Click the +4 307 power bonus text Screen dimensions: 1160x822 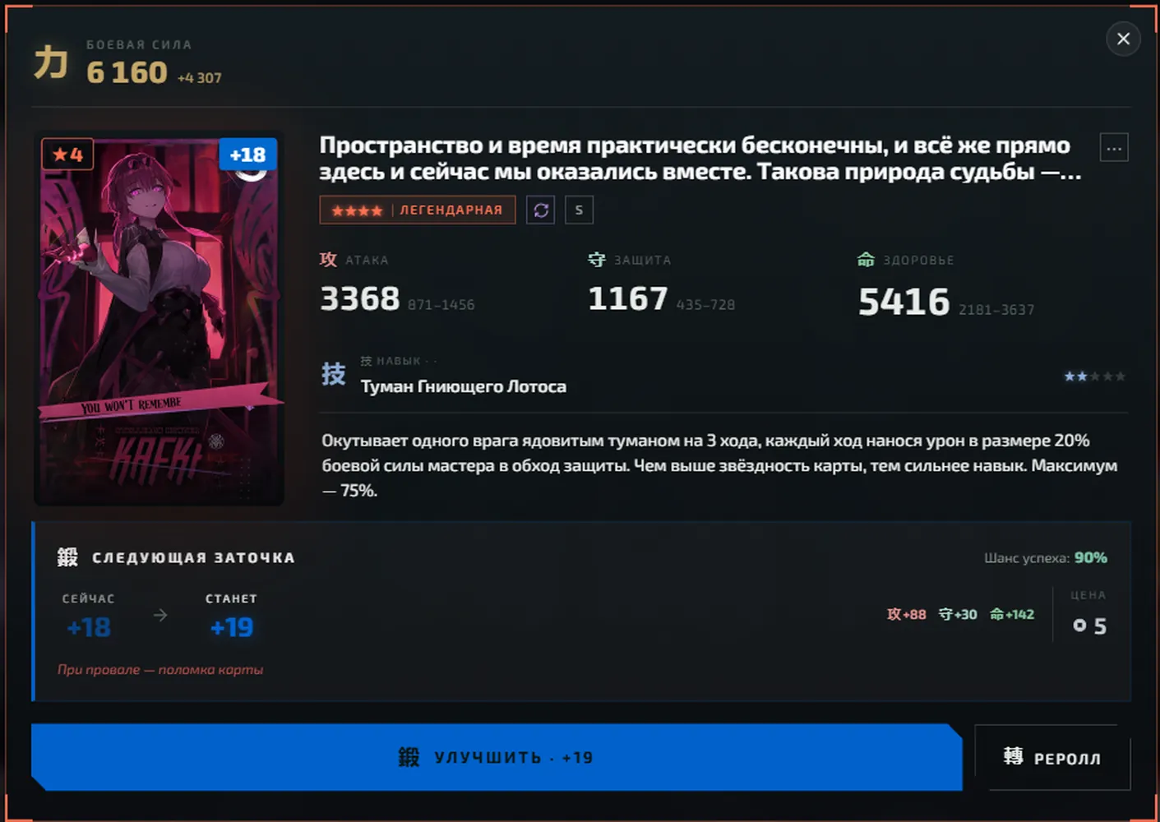click(200, 78)
